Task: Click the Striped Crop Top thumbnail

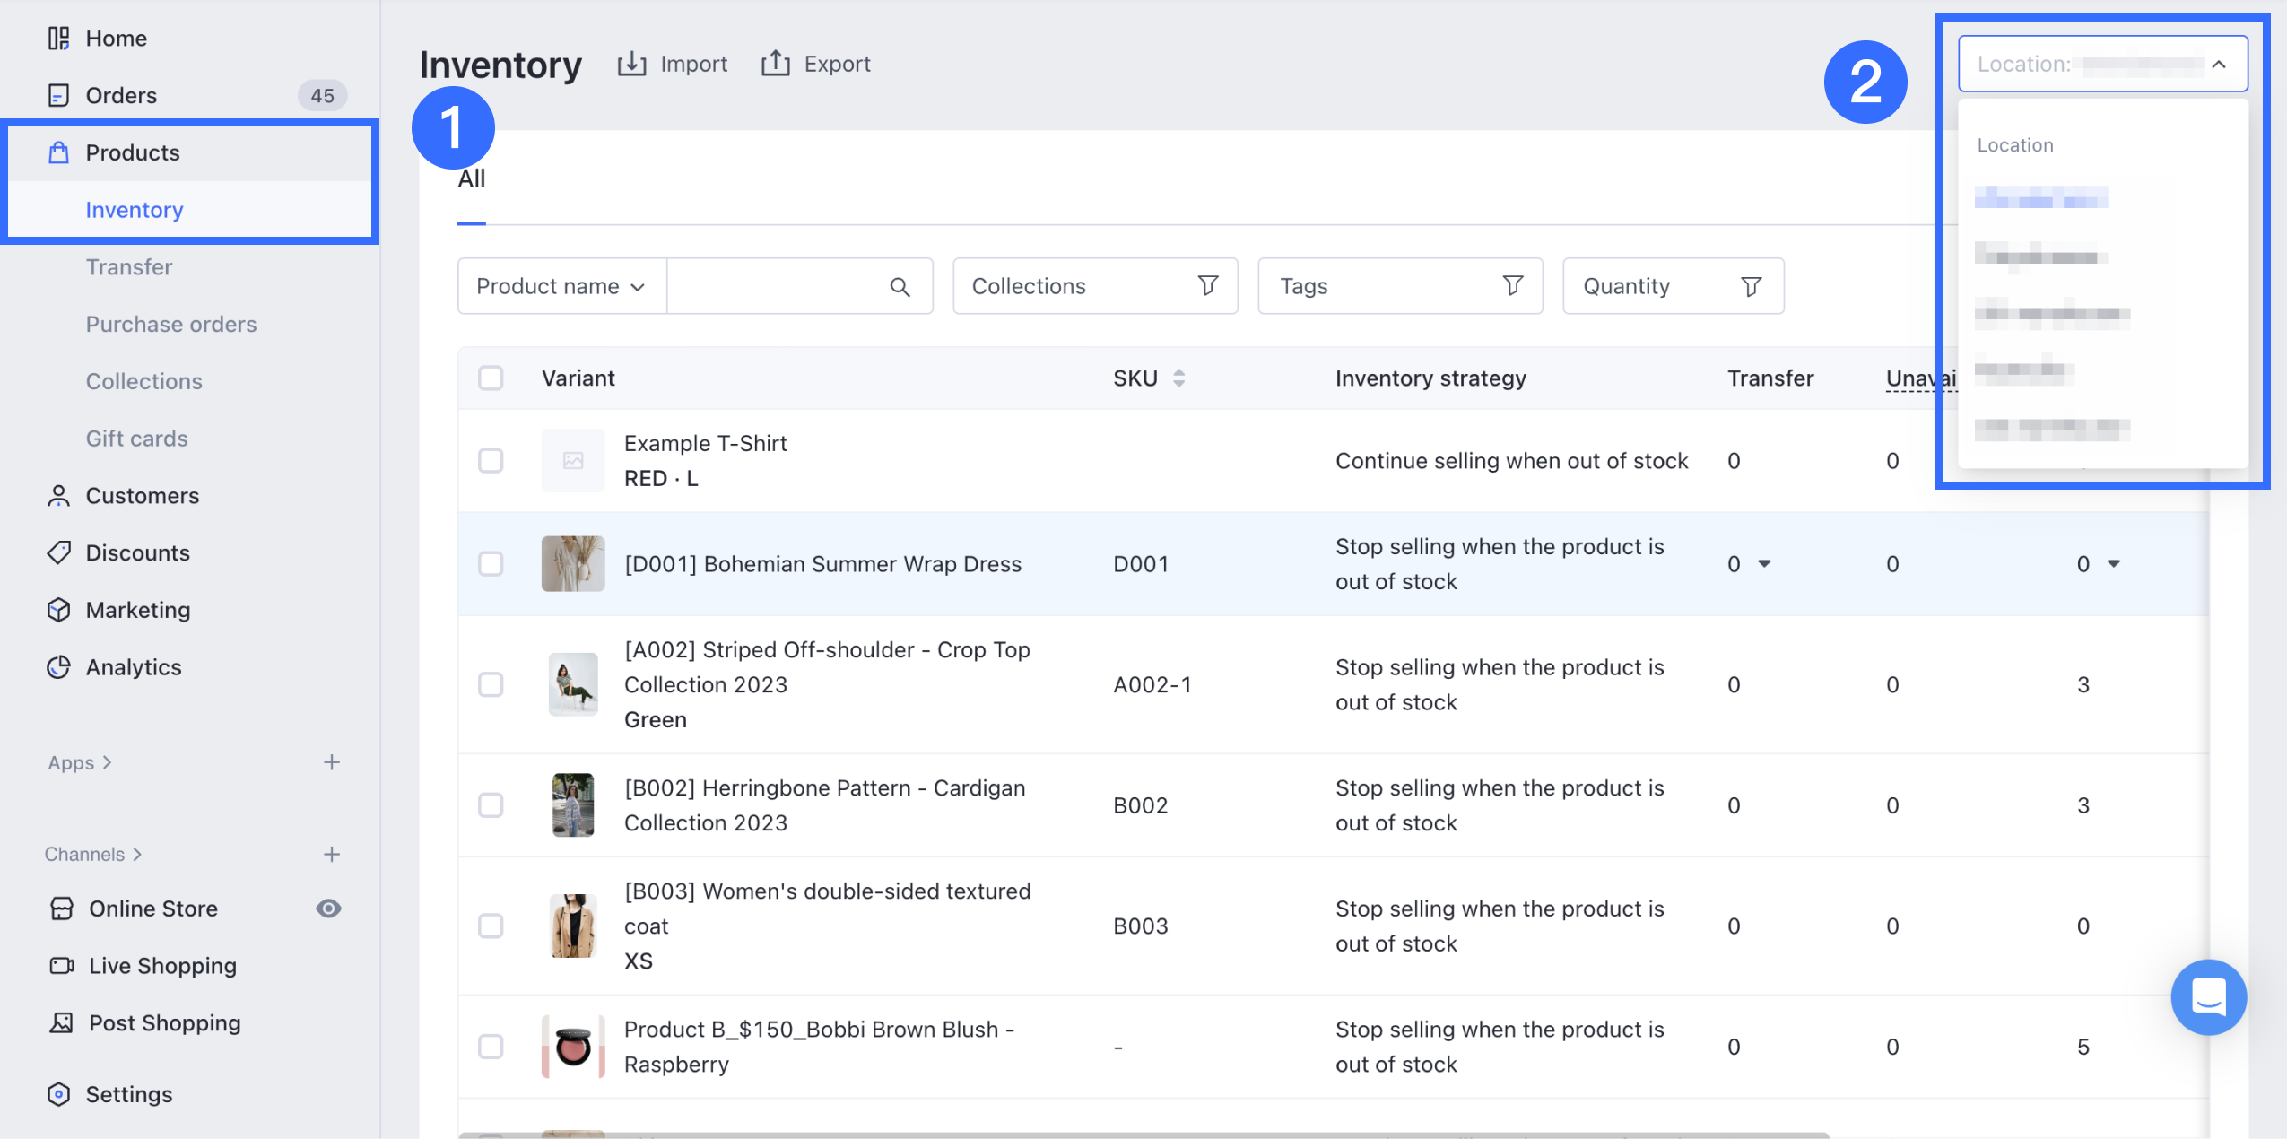Action: (573, 684)
